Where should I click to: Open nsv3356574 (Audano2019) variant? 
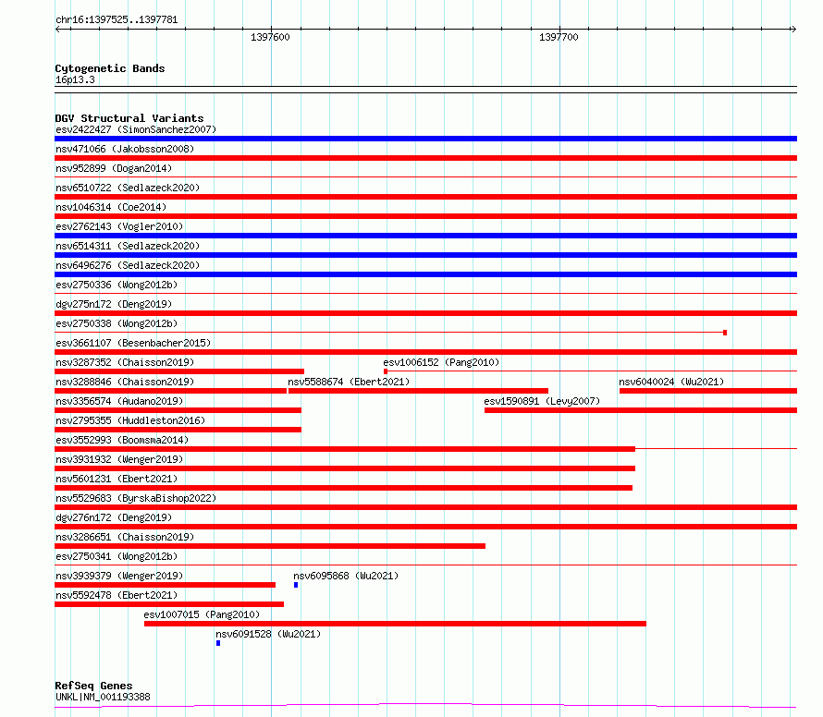coord(119,401)
